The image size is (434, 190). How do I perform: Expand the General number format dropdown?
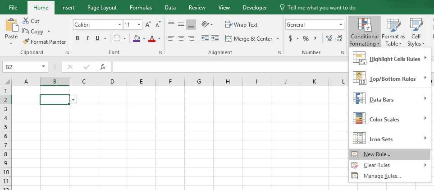click(340, 25)
